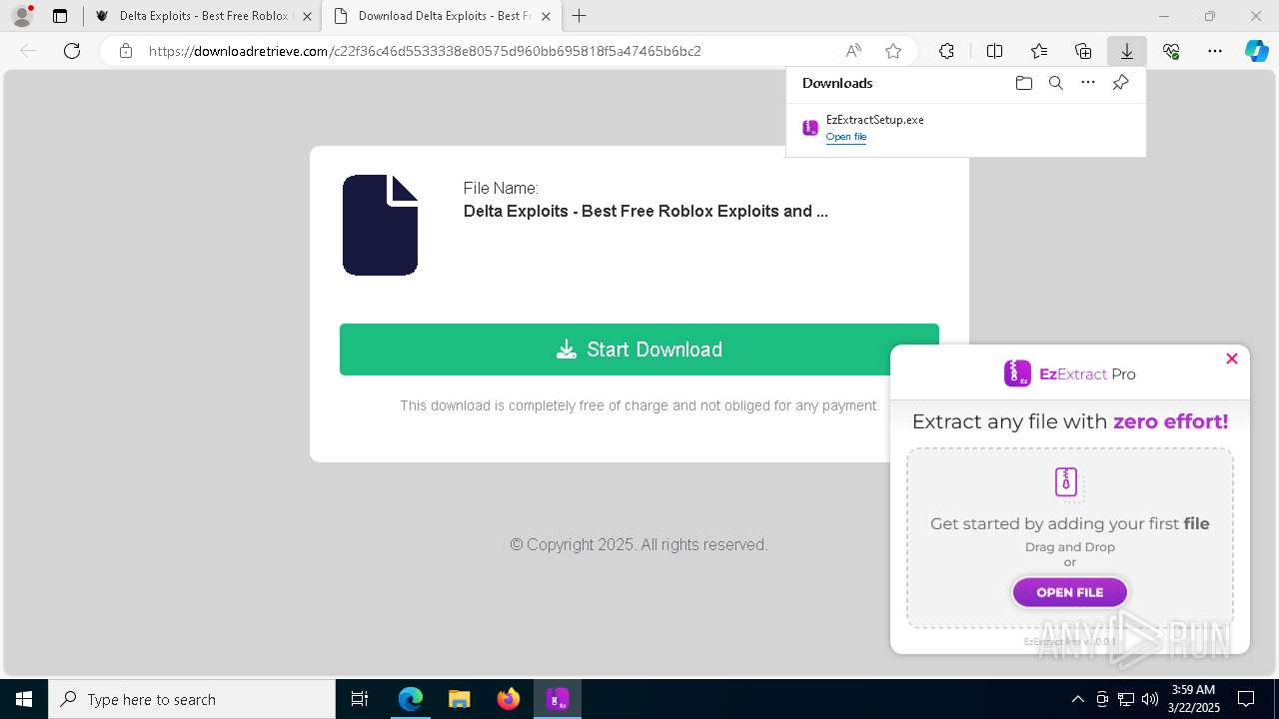Open the Copilot sidebar icon

coord(1257,51)
